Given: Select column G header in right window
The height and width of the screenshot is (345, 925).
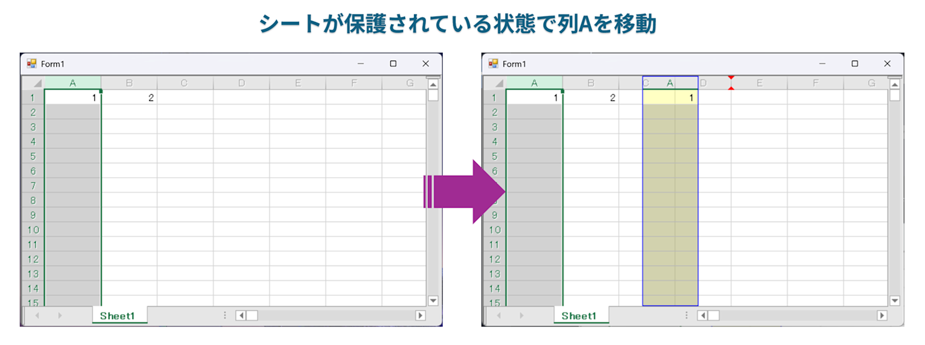Looking at the screenshot, I should (866, 83).
